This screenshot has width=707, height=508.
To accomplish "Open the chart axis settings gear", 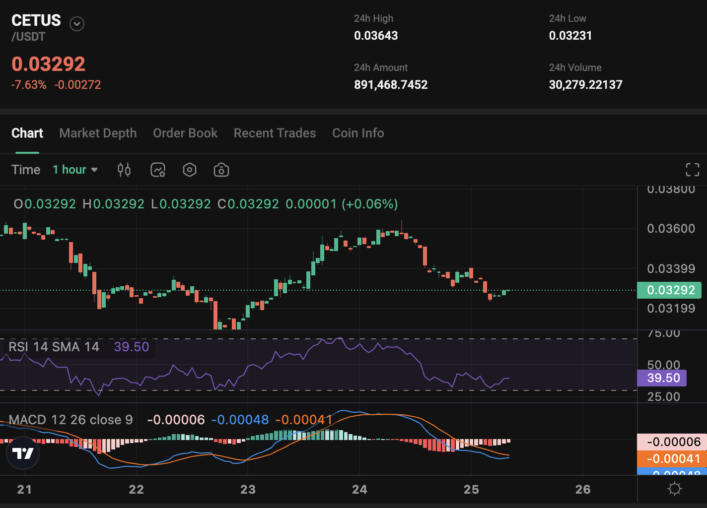I will [x=675, y=489].
